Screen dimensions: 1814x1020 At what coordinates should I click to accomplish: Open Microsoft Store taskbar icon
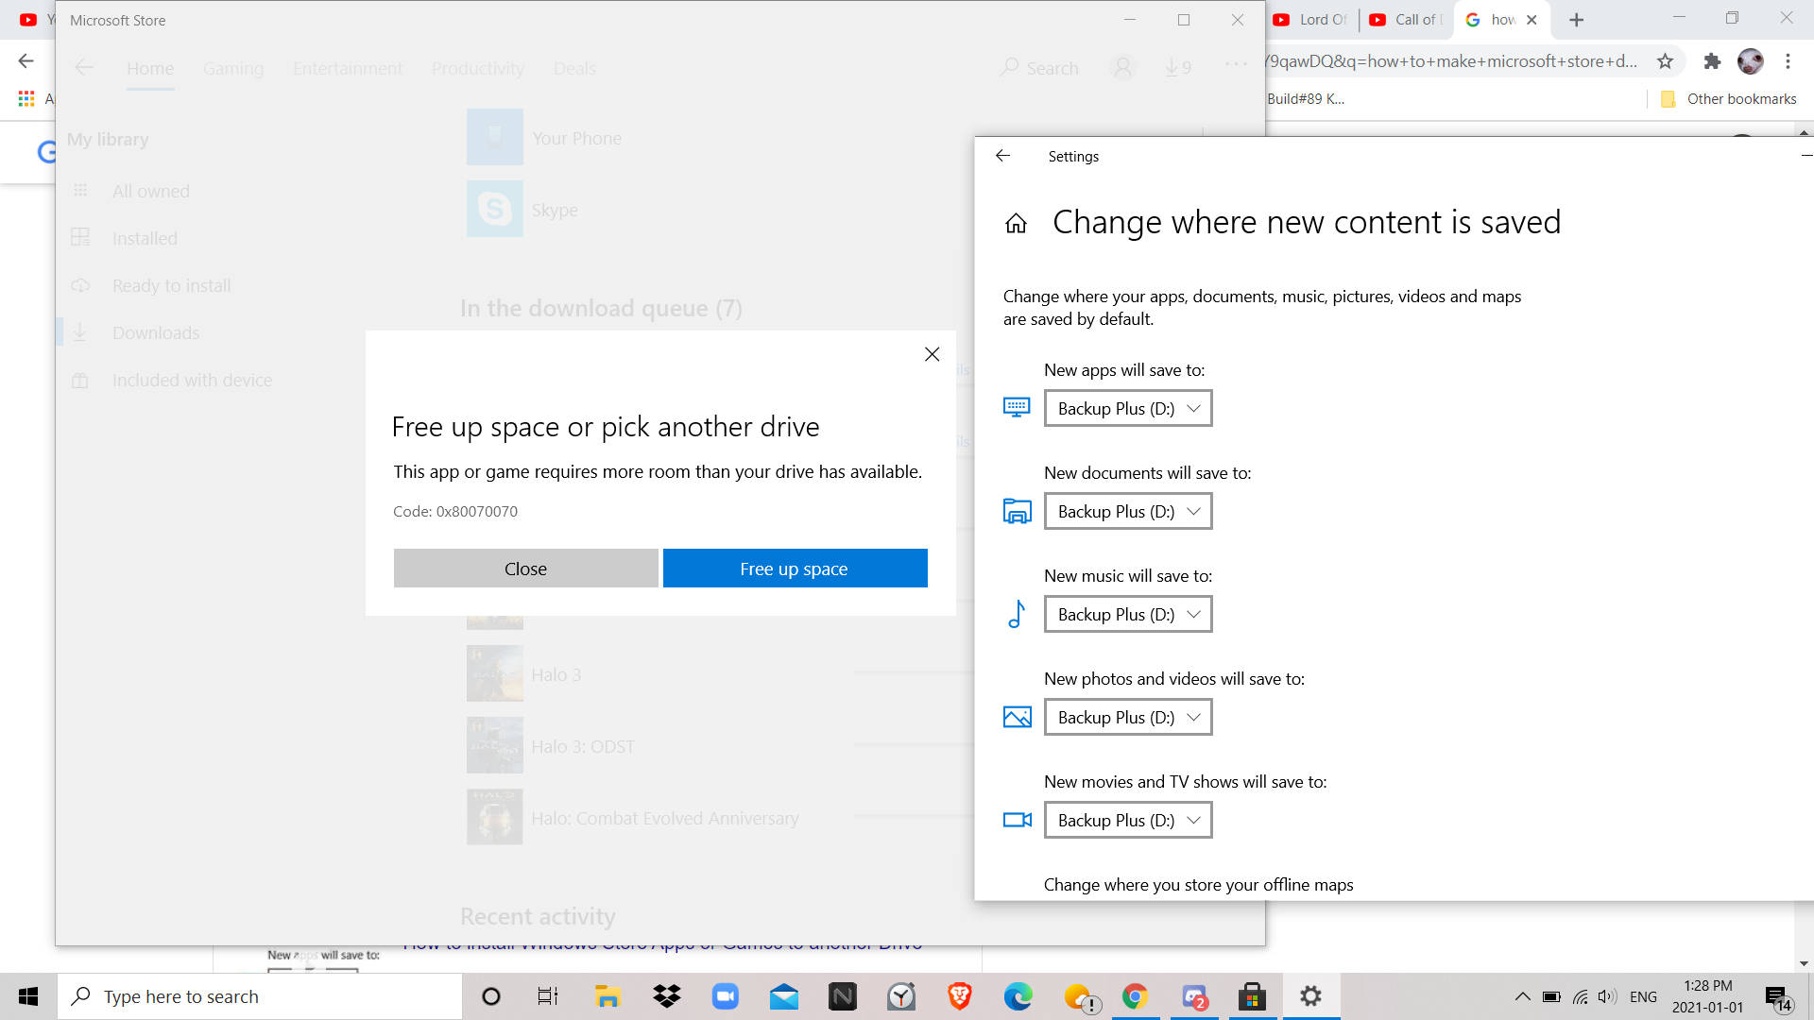tap(1253, 996)
